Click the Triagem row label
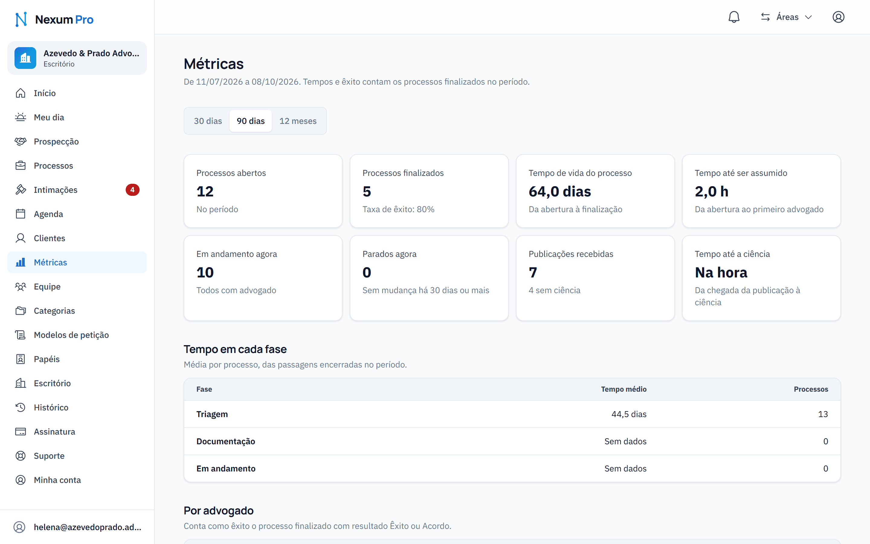Screen dimensions: 870x544 tap(212, 414)
